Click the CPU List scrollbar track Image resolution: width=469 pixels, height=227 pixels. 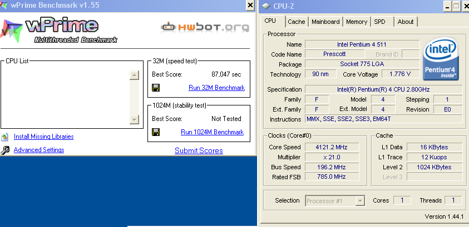tap(134, 97)
